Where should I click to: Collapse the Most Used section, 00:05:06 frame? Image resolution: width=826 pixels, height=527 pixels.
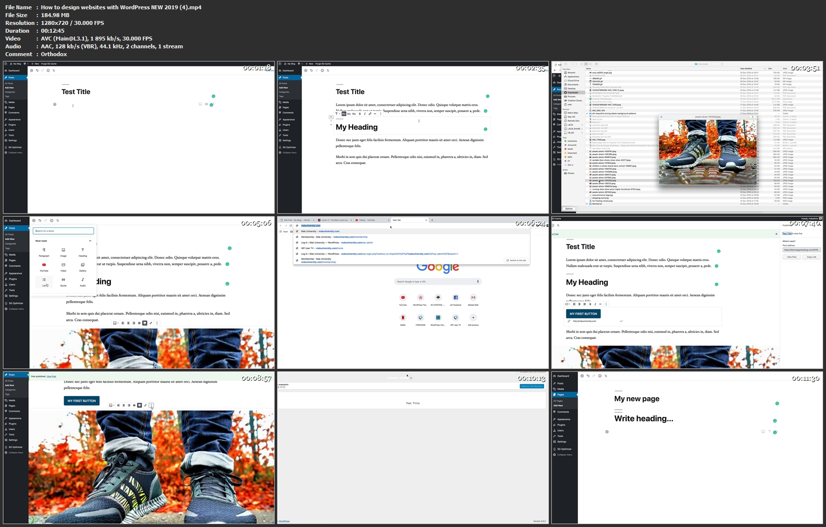click(90, 241)
